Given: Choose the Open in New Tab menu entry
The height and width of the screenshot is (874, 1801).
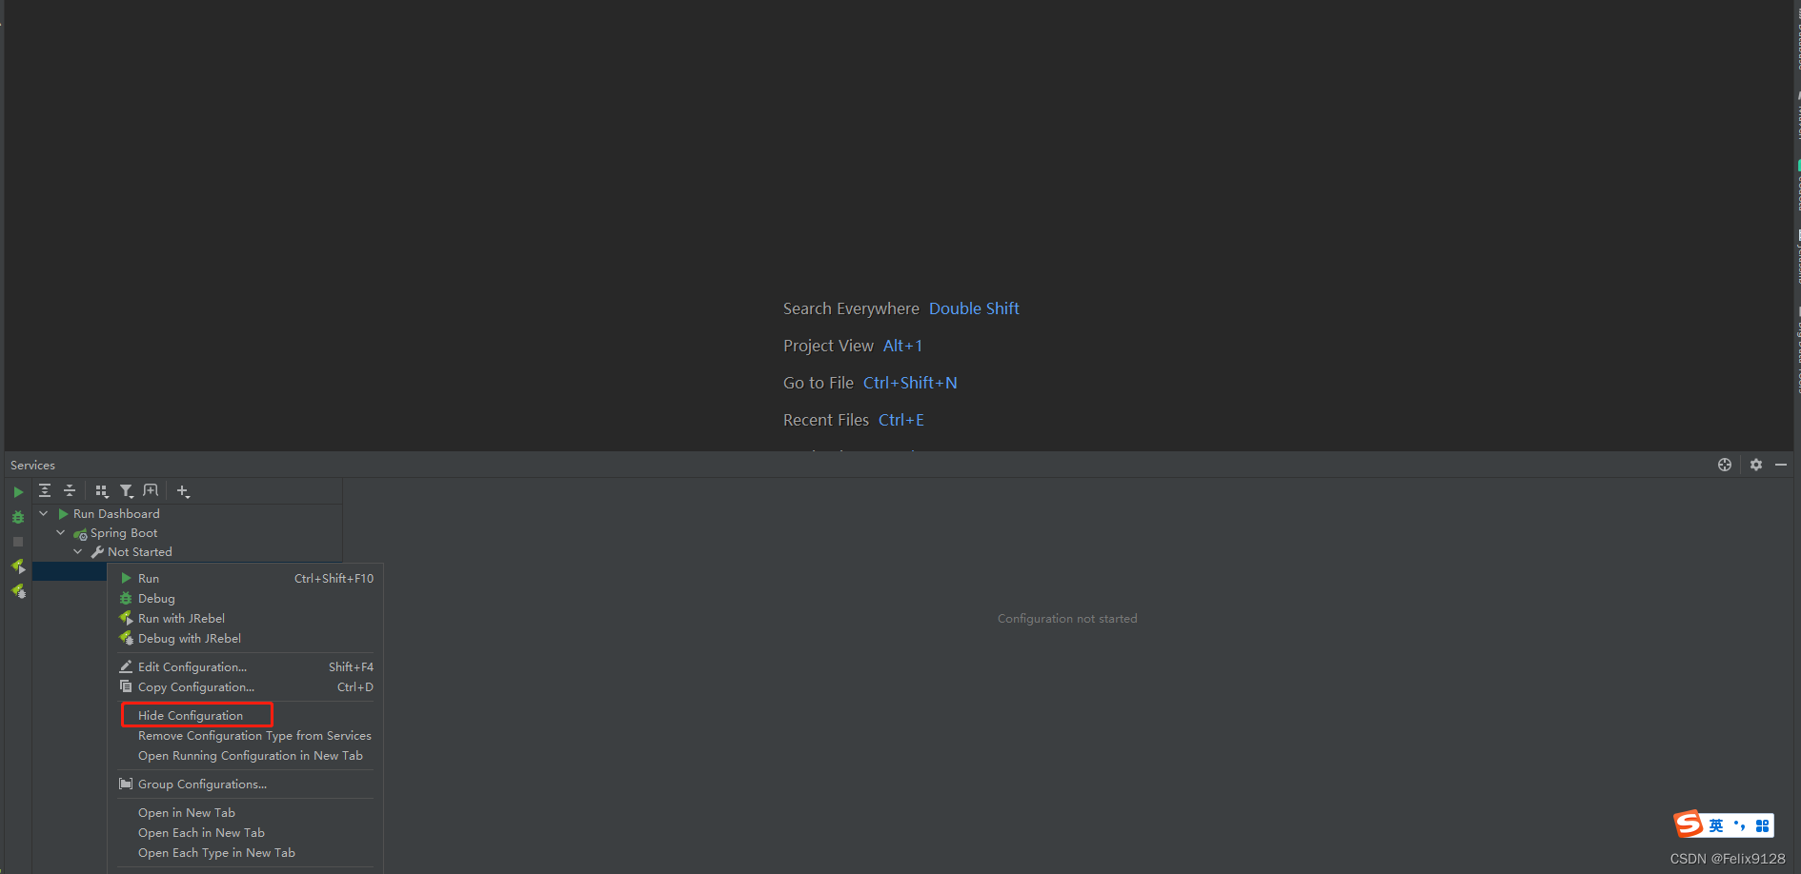Looking at the screenshot, I should point(246,812).
